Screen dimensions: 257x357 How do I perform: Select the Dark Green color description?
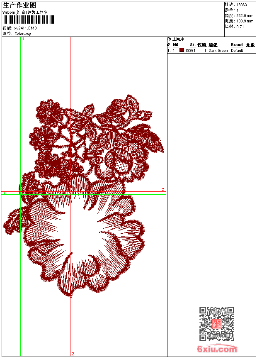(x=218, y=51)
